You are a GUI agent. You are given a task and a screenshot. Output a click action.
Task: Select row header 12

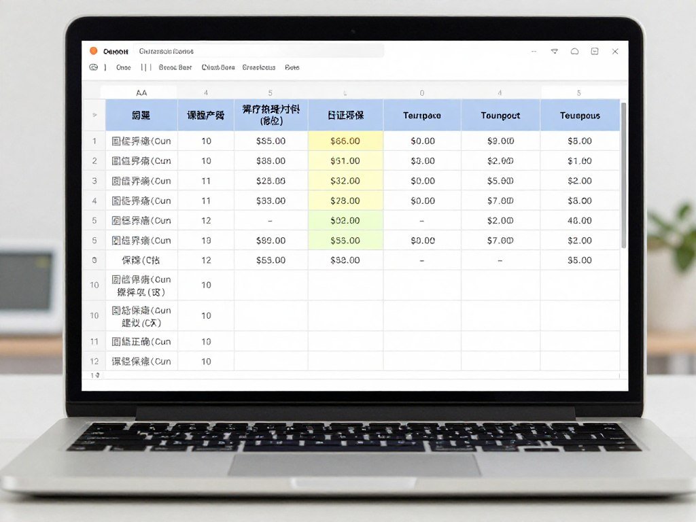94,362
